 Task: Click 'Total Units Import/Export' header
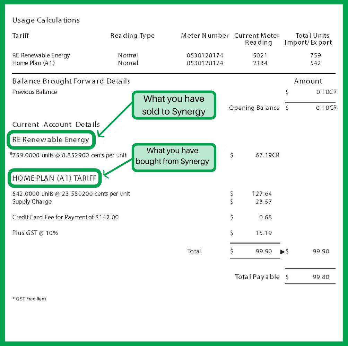pyautogui.click(x=308, y=39)
